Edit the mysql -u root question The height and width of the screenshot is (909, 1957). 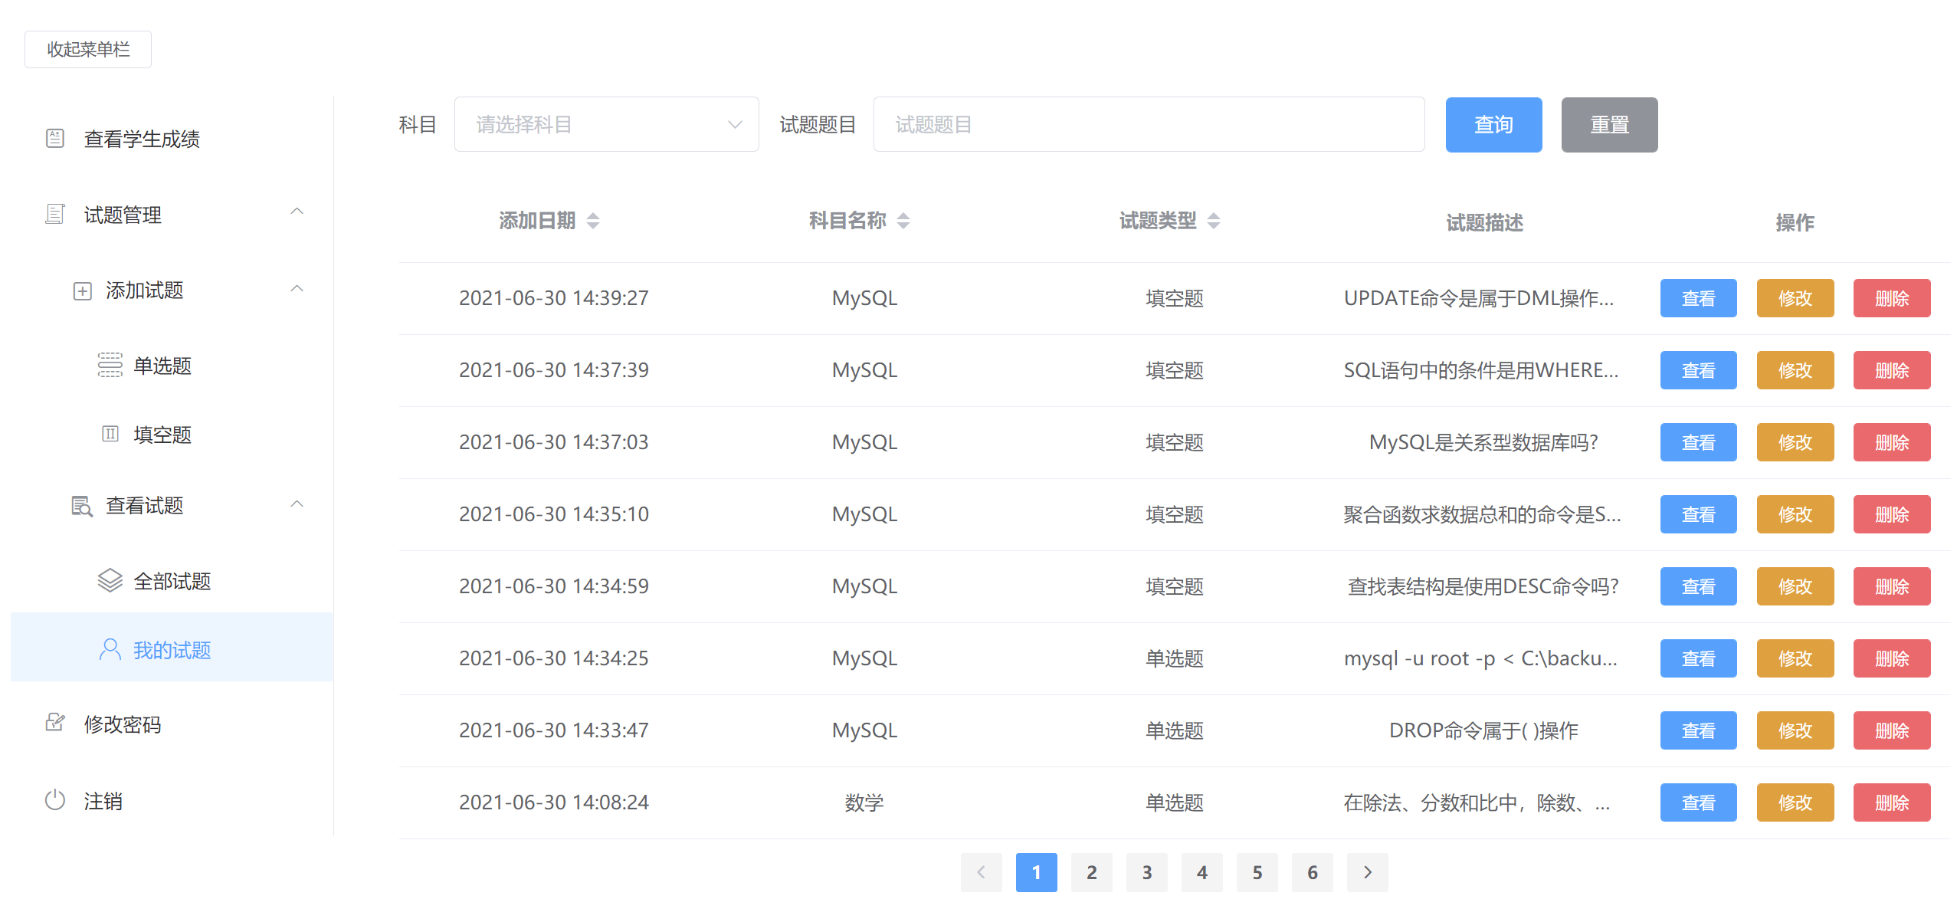click(x=1795, y=658)
